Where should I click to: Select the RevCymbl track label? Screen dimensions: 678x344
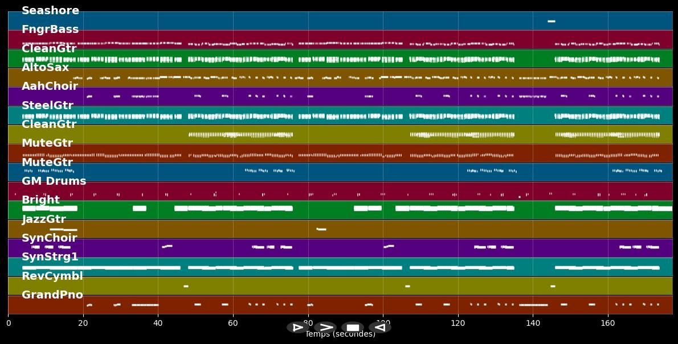tap(52, 276)
